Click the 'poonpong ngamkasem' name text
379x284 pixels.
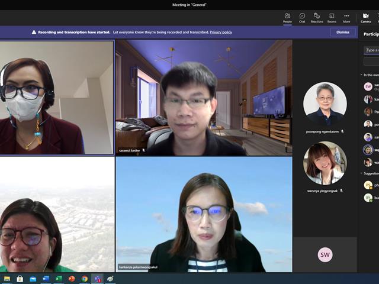coord(322,131)
